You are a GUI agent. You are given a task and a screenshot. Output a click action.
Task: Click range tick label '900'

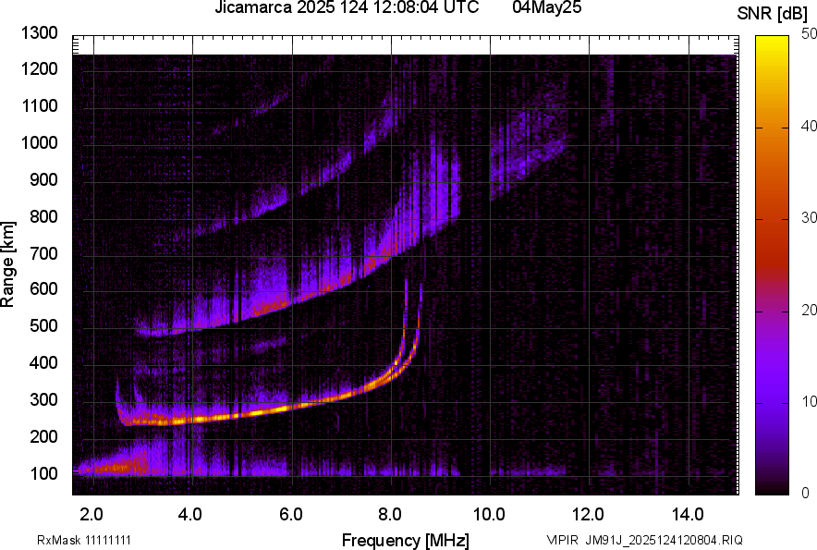43,180
